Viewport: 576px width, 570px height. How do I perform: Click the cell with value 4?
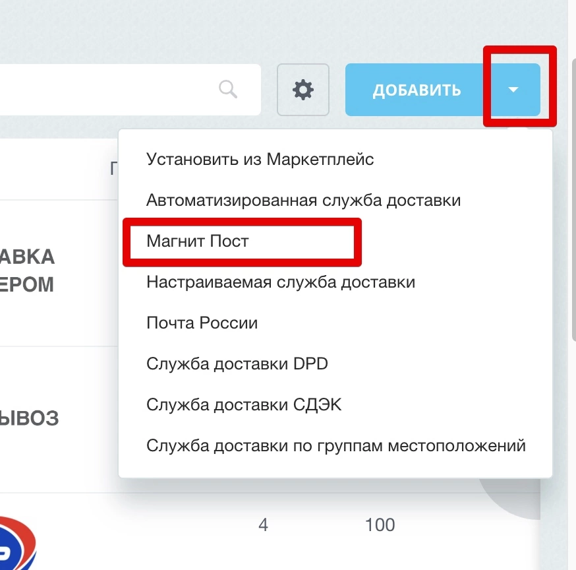pyautogui.click(x=263, y=525)
